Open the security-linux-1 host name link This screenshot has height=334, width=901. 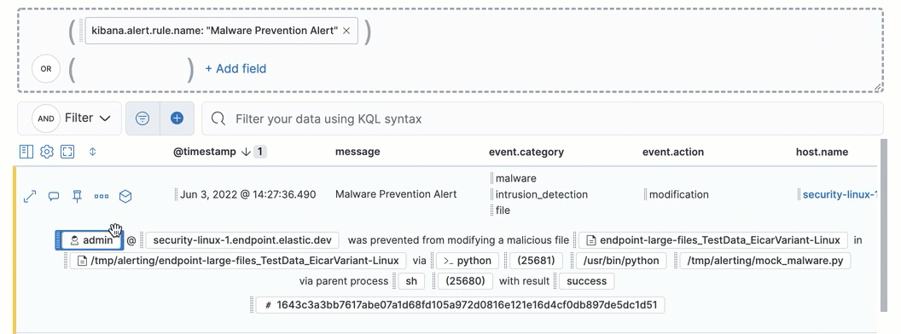click(840, 194)
